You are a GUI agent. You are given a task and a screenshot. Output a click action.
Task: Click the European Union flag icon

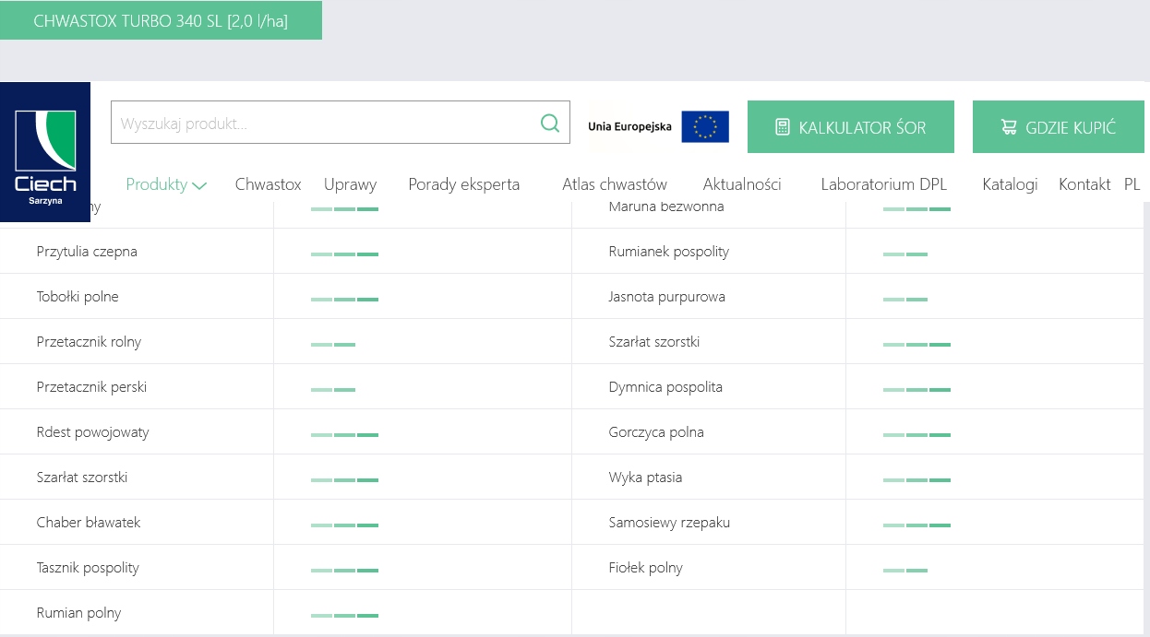click(705, 127)
